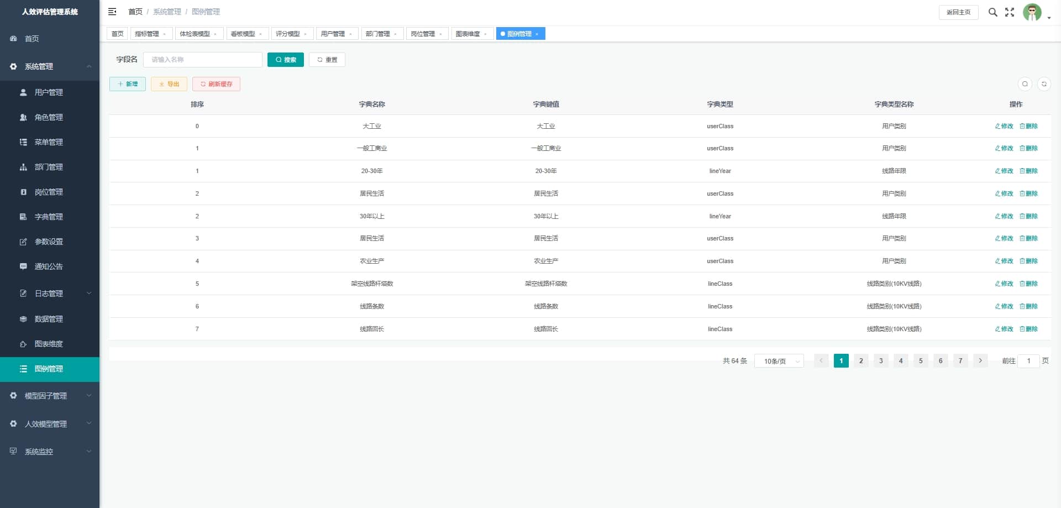Viewport: 1061px width, 508px height.
Task: Close the active 图例管理 tab
Action: [x=537, y=34]
